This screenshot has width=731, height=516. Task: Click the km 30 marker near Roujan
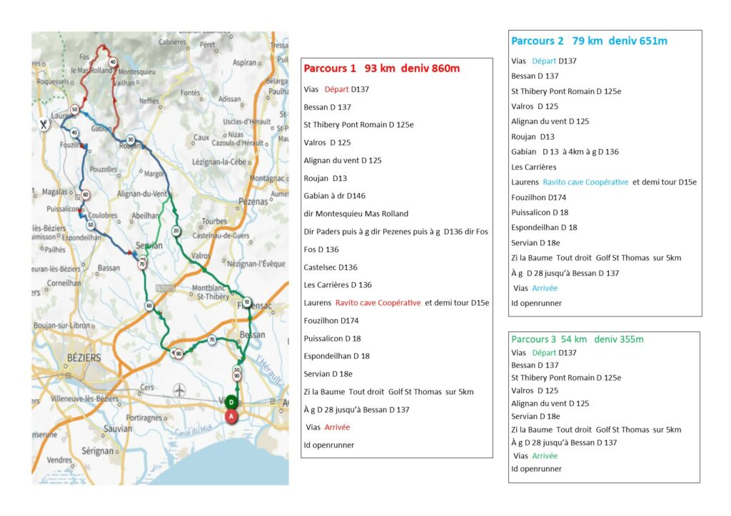[131, 140]
